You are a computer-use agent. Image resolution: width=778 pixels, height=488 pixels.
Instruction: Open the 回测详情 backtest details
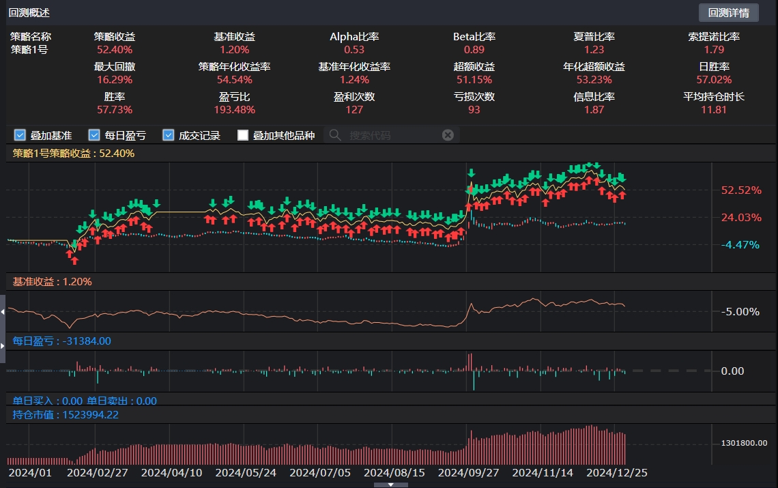point(728,12)
